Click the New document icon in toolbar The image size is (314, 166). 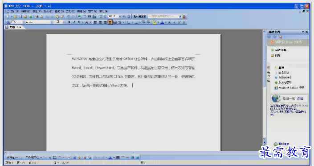(8, 16)
